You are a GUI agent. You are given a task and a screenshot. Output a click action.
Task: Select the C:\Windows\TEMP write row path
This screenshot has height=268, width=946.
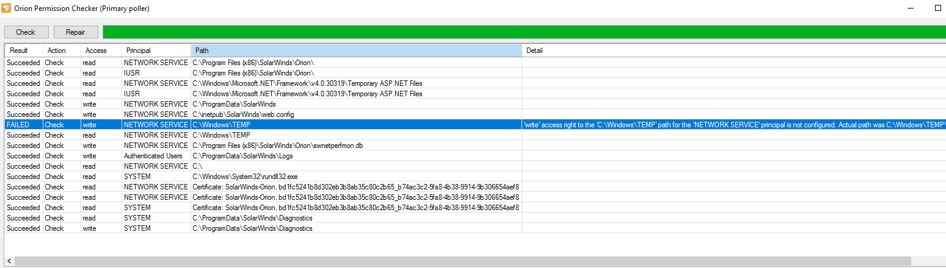356,125
